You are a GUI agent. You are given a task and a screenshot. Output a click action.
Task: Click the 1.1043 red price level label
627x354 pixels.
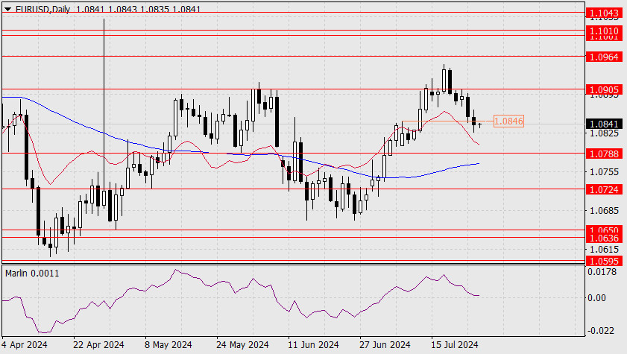coord(604,13)
